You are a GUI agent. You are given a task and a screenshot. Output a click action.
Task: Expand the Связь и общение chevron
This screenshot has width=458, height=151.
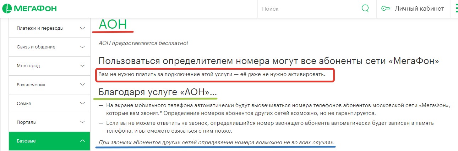(82, 47)
